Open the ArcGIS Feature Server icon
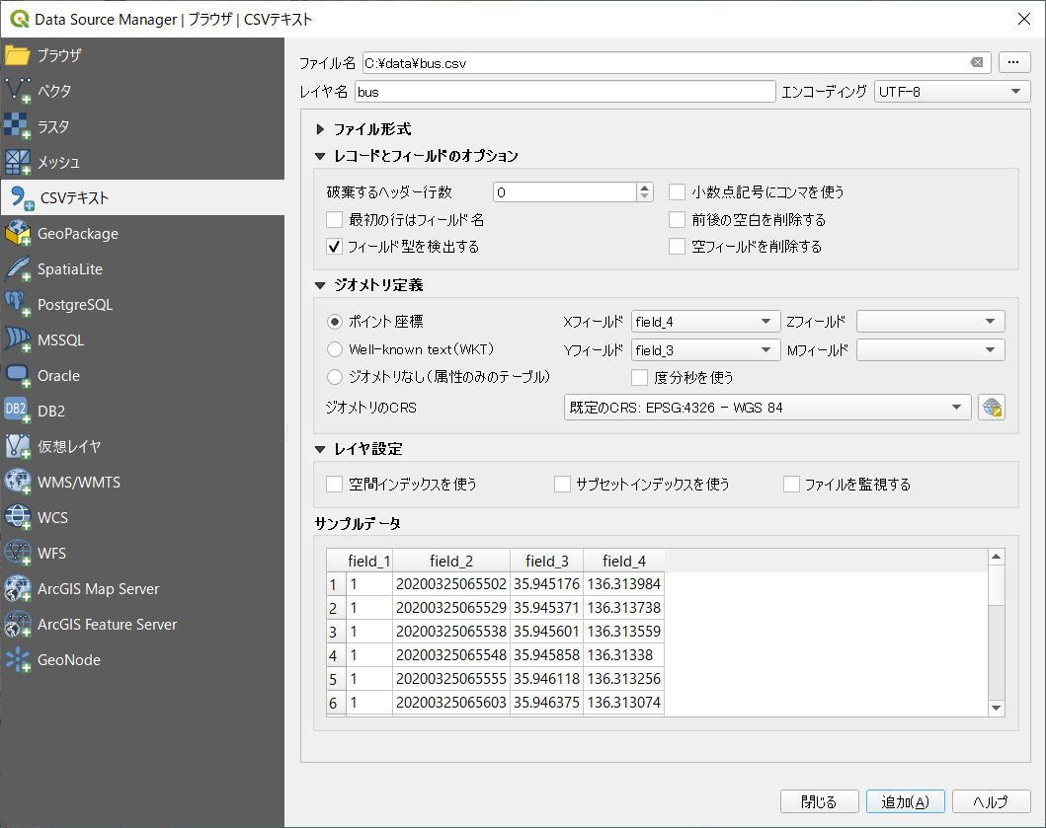1046x828 pixels. [x=18, y=624]
